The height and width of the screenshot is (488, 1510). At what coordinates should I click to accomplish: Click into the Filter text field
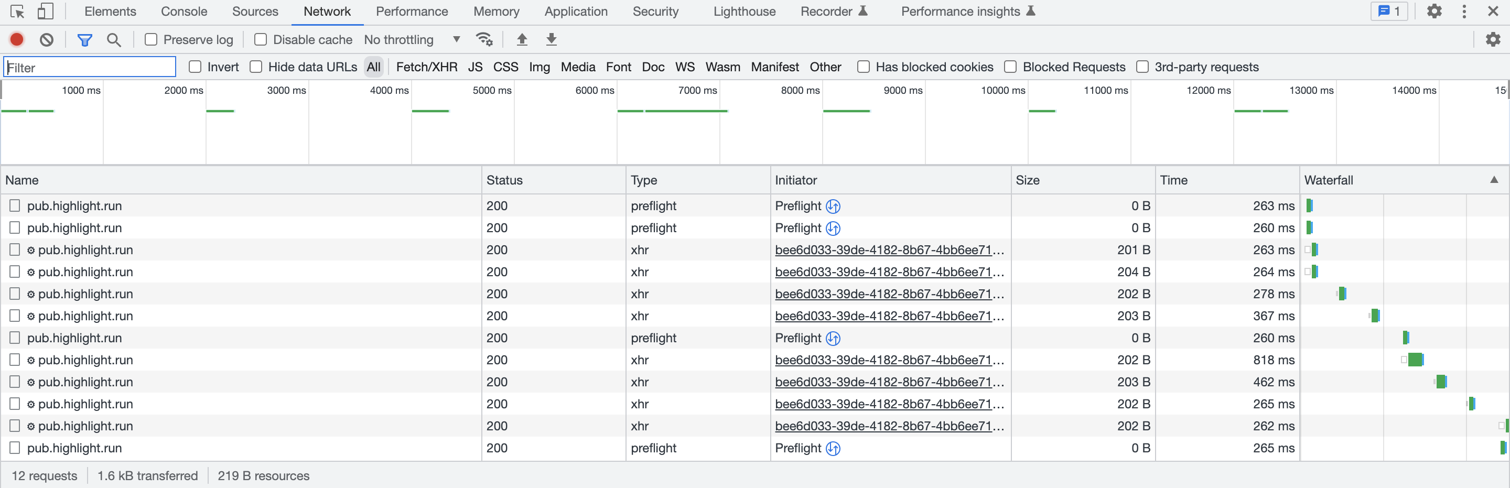pyautogui.click(x=90, y=67)
